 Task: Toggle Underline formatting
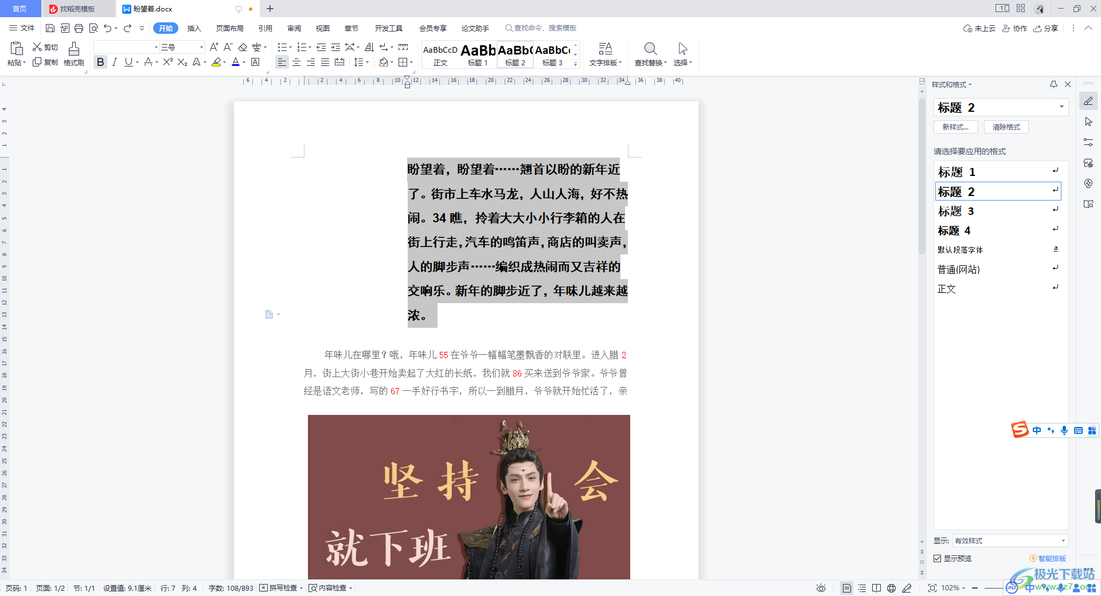tap(128, 62)
